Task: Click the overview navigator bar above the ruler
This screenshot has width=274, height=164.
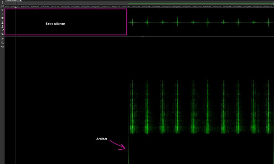Action: tap(139, 3)
